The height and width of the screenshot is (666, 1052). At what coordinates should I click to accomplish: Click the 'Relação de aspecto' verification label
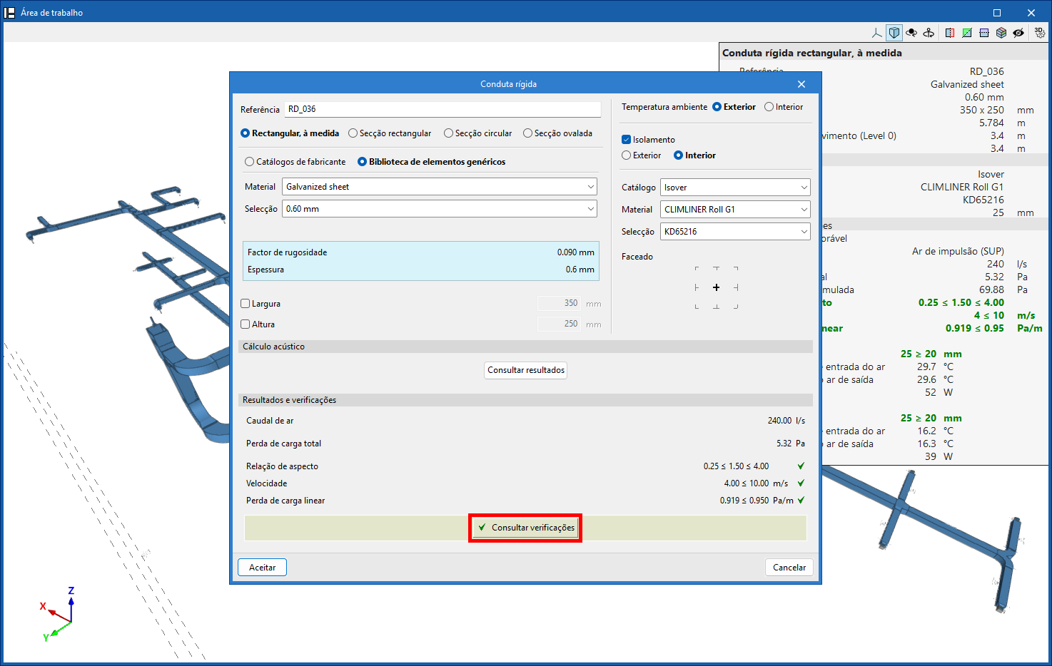[282, 466]
